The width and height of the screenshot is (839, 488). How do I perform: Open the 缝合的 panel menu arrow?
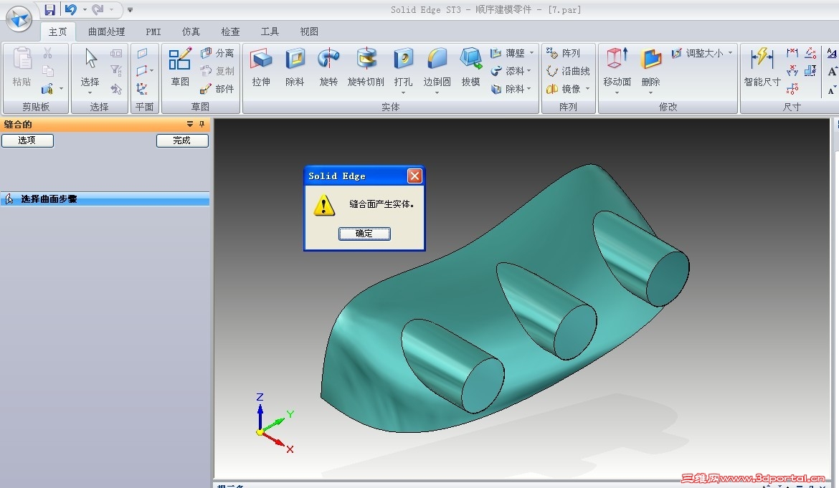coord(189,124)
